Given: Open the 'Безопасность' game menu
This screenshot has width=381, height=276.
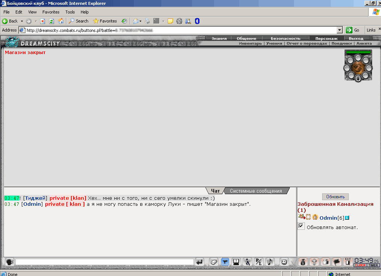Looking at the screenshot, I should coord(285,38).
